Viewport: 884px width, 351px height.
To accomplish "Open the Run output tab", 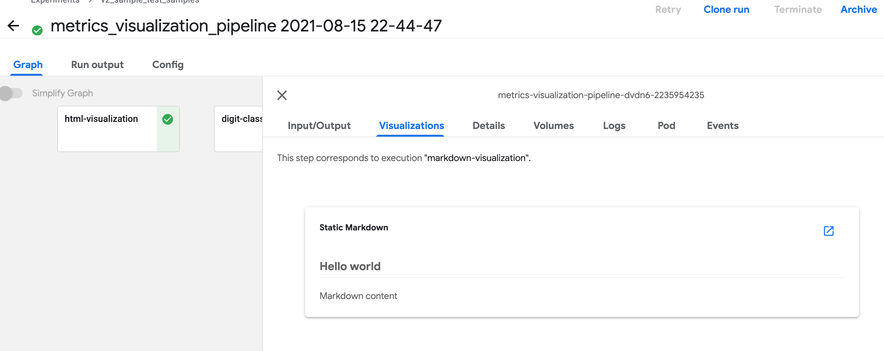I will click(97, 65).
